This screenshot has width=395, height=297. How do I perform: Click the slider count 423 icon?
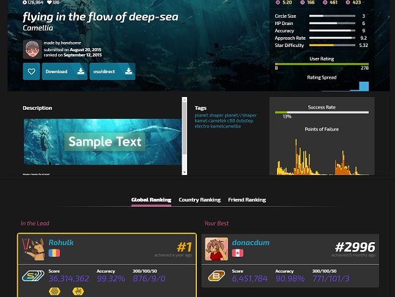click(x=348, y=2)
